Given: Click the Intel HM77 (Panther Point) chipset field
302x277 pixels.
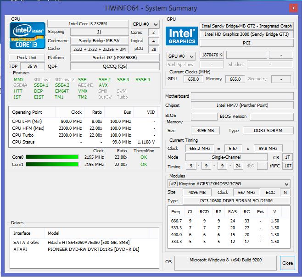Looking at the screenshot, I should [x=242, y=105].
